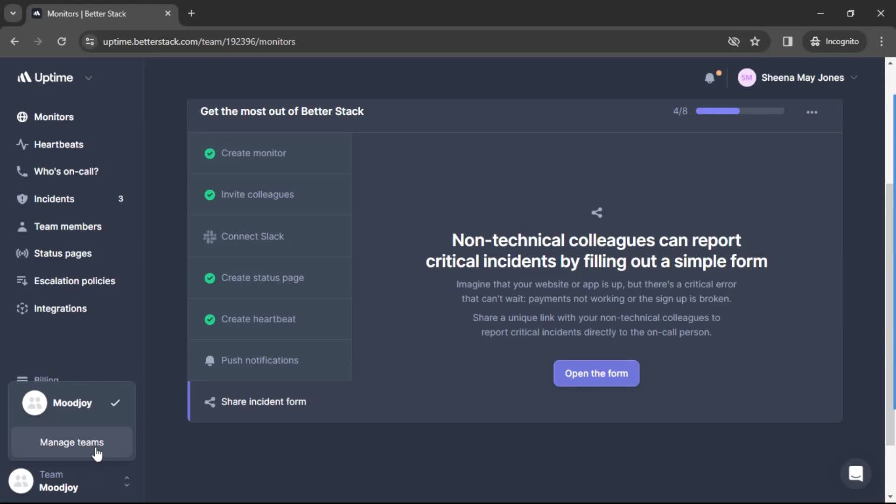Toggle the Team Moodjoy switcher arrows

(126, 481)
